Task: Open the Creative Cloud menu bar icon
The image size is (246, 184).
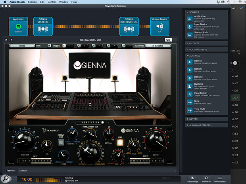Action: [x=223, y=2]
